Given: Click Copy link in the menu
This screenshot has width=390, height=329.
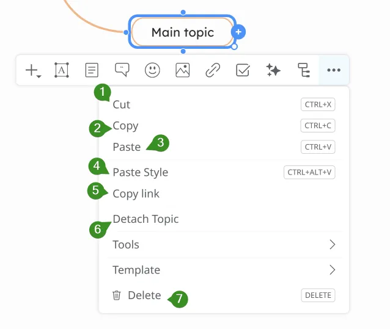Looking at the screenshot, I should click(x=136, y=193).
